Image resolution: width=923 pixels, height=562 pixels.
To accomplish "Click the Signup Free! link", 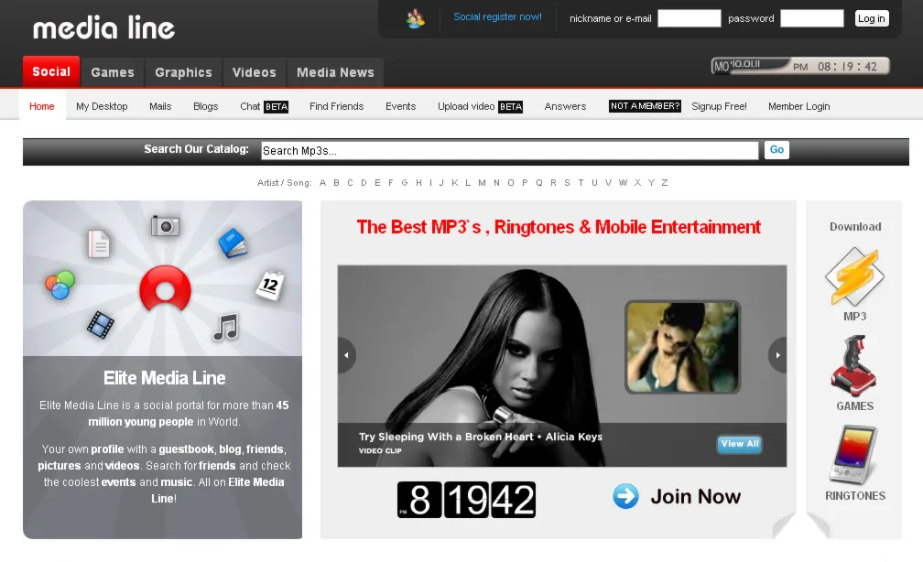I will [x=719, y=106].
